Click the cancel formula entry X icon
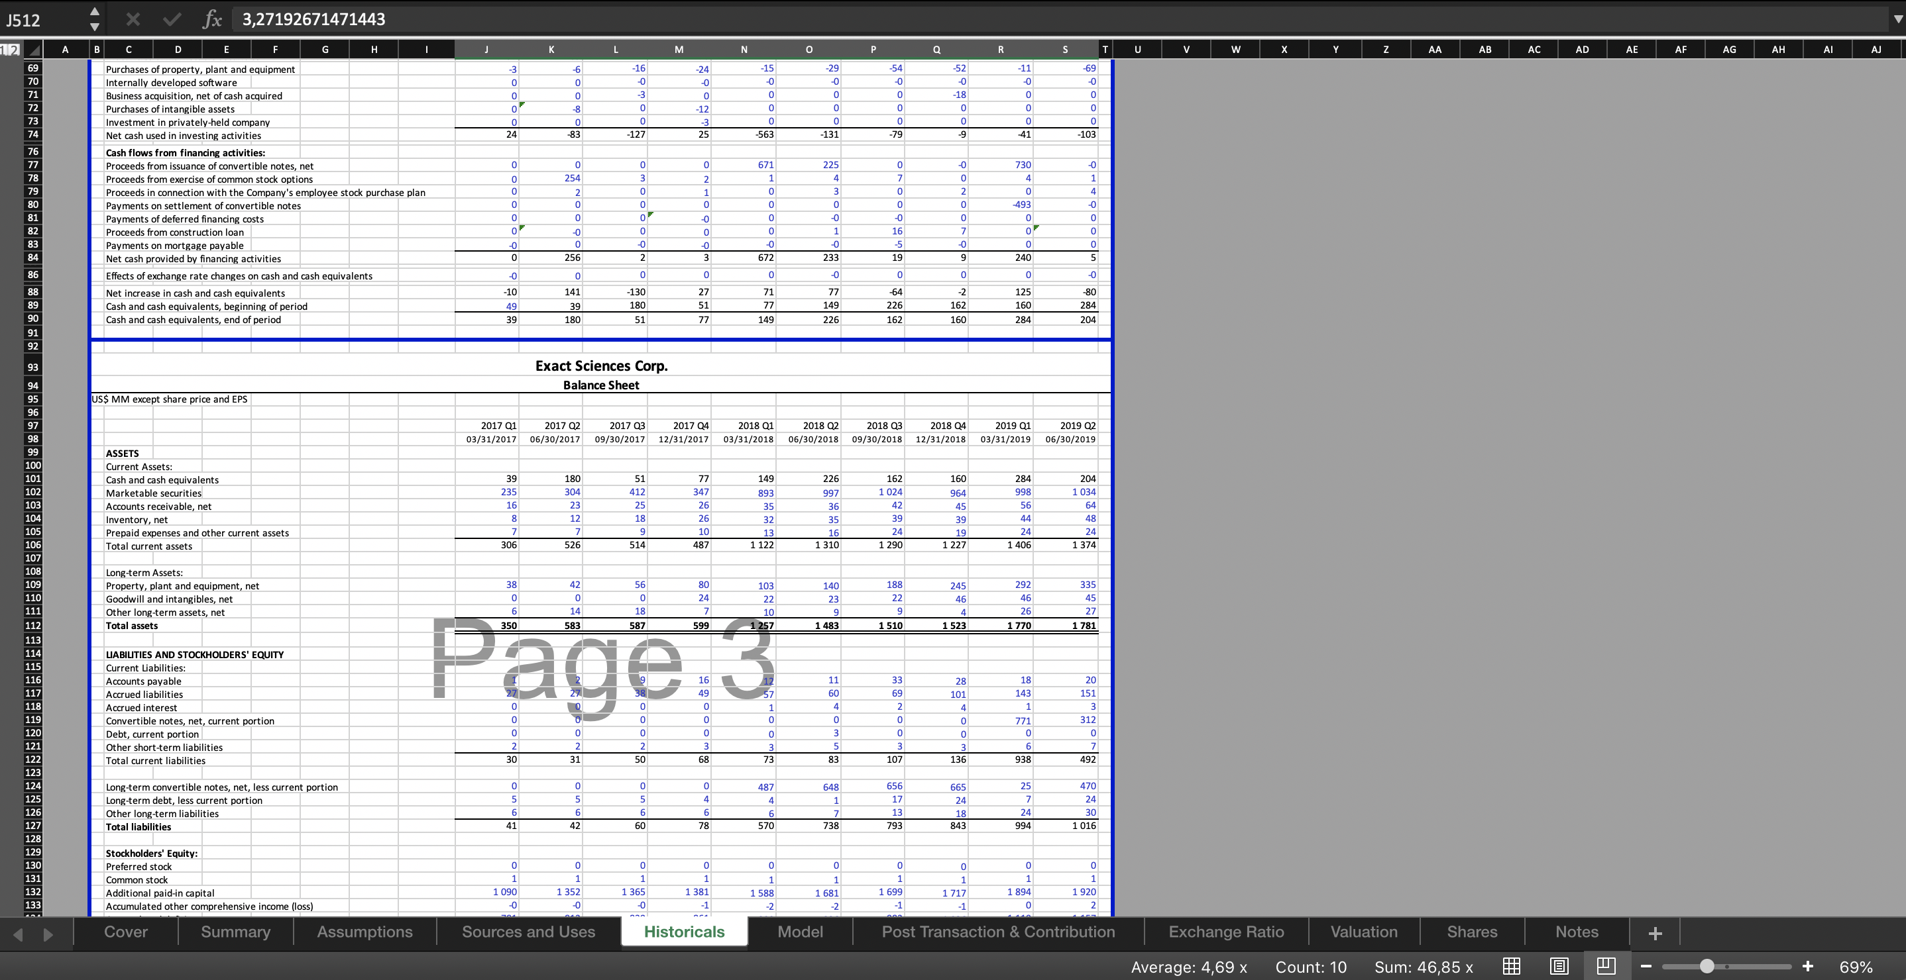Screen dimensions: 1906x980 click(133, 19)
